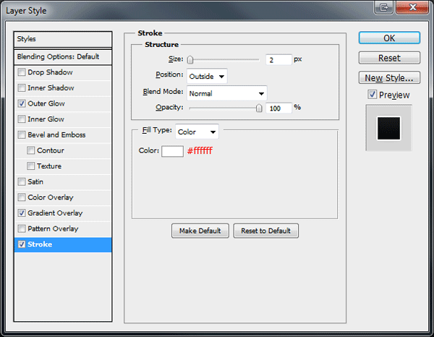The width and height of the screenshot is (434, 337).
Task: Enable the Drop Shadow checkbox
Action: click(22, 72)
